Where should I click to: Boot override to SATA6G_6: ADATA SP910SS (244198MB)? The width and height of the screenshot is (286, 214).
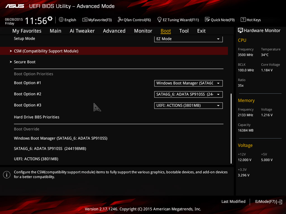click(50, 149)
